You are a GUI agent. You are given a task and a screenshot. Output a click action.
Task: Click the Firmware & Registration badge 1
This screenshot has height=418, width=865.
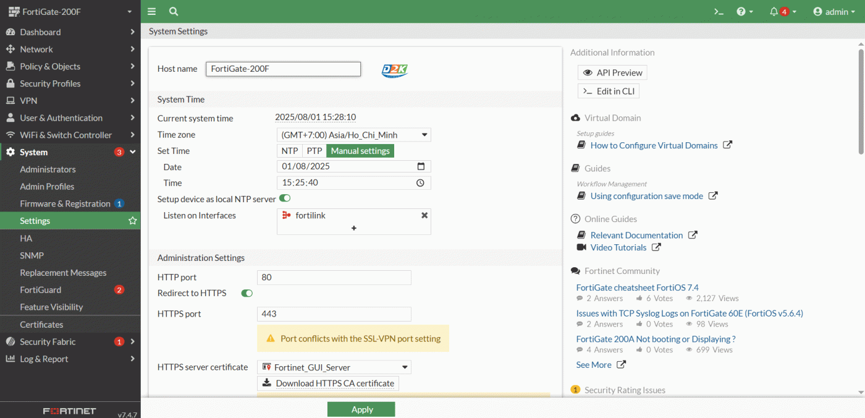click(x=119, y=203)
